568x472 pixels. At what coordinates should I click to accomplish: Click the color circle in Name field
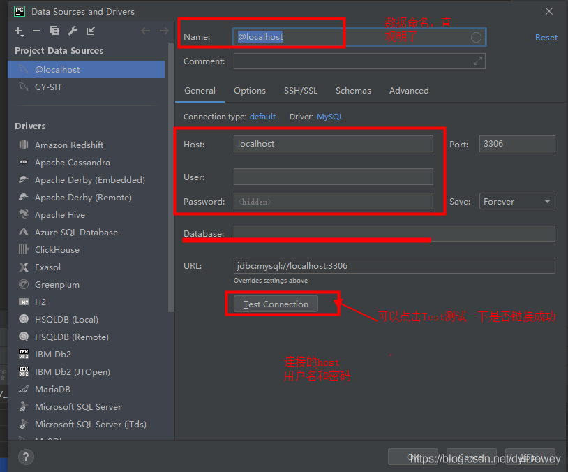[x=476, y=37]
